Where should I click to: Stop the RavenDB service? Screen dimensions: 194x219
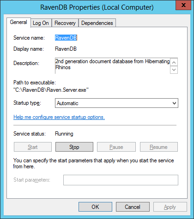pos(74,147)
